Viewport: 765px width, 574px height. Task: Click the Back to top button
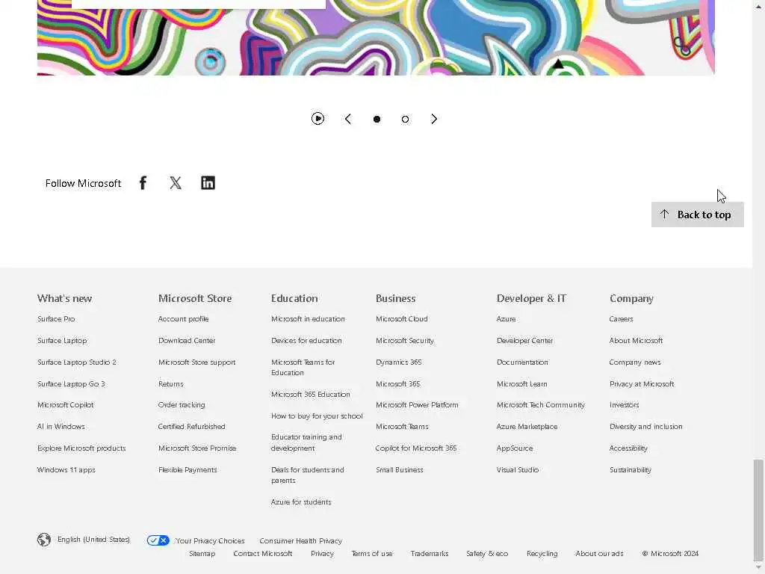(x=697, y=215)
